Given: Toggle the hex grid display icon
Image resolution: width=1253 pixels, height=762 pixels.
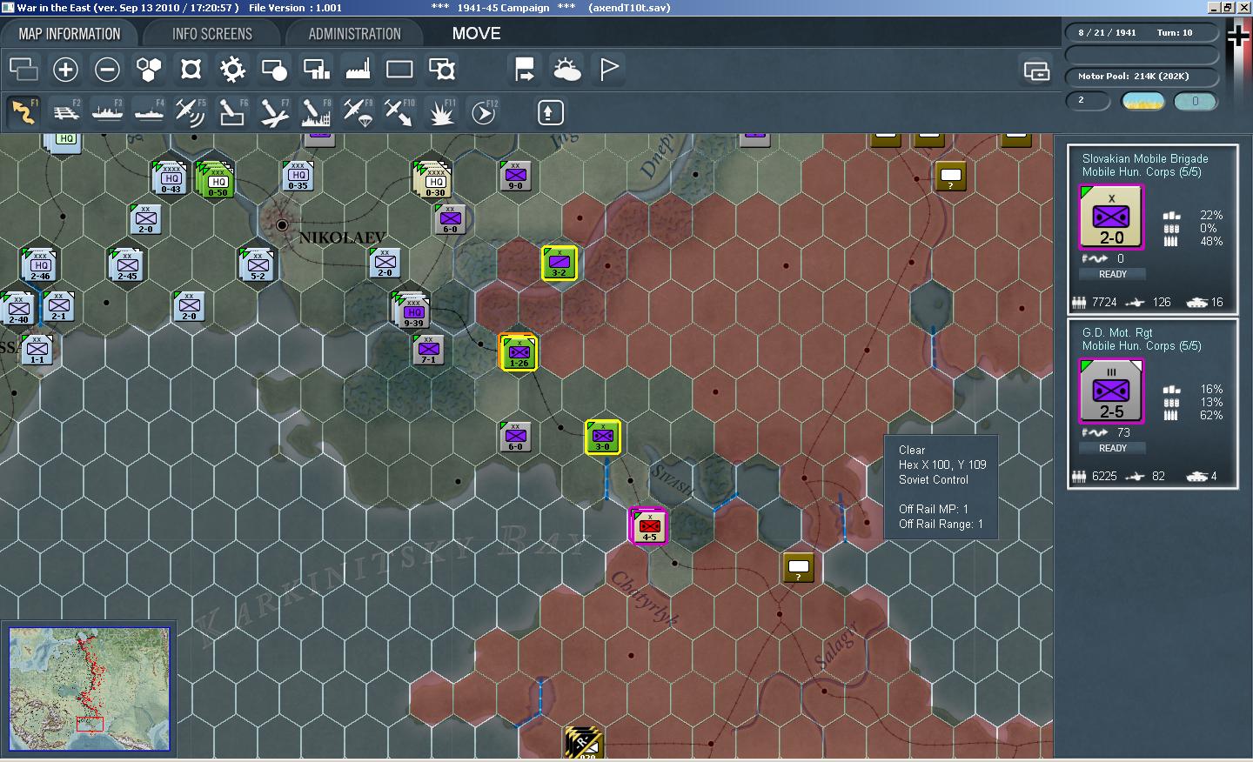Looking at the screenshot, I should click(149, 69).
